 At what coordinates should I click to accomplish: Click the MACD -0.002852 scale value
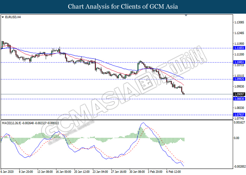[x=240, y=167]
